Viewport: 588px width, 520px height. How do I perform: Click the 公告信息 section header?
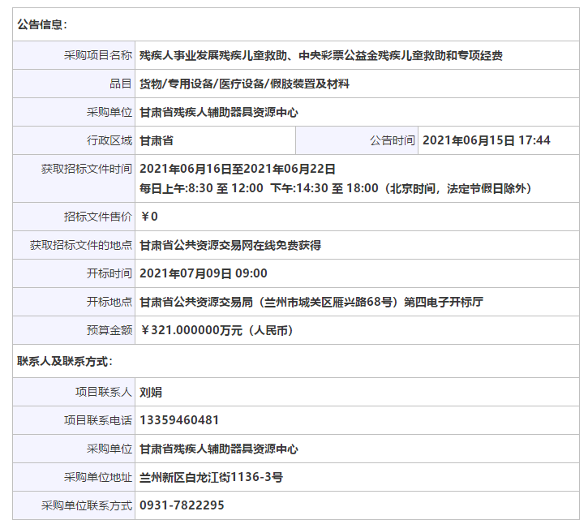tap(43, 25)
